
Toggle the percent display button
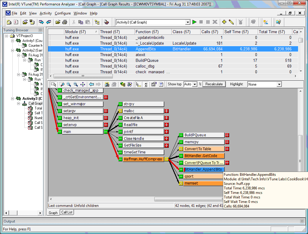click(200, 84)
